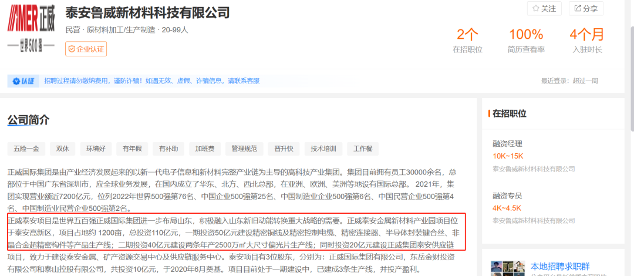Open the 本地招聘求职群 link

(560, 267)
